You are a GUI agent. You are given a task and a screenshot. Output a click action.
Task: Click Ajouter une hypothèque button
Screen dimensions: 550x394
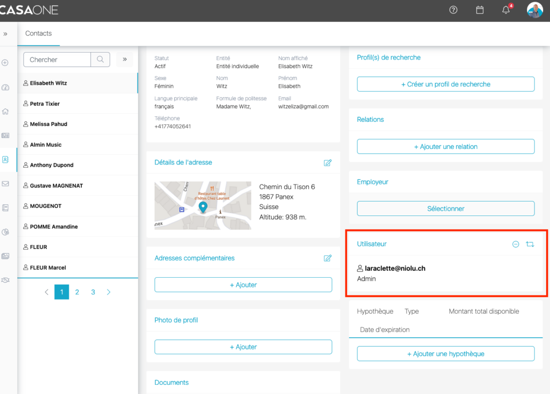point(445,354)
